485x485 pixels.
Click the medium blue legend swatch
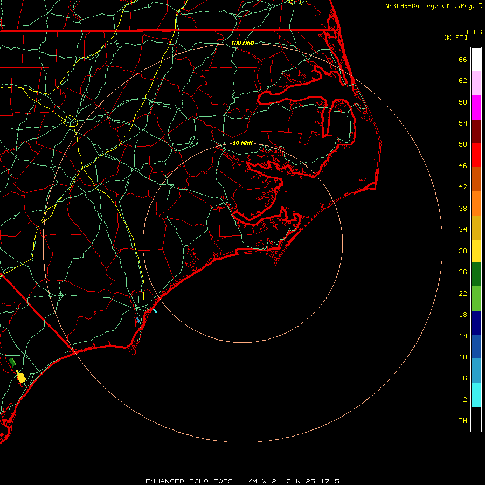pos(476,347)
